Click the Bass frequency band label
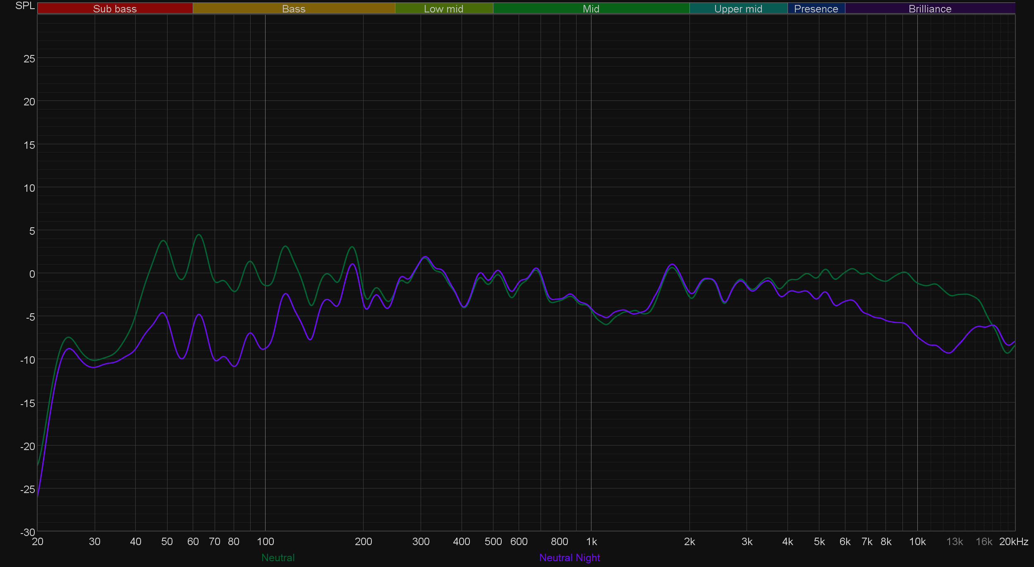This screenshot has width=1034, height=567. click(x=294, y=9)
